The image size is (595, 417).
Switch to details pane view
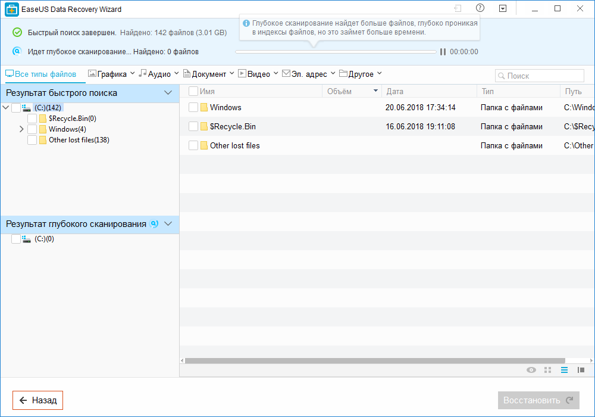(x=581, y=370)
